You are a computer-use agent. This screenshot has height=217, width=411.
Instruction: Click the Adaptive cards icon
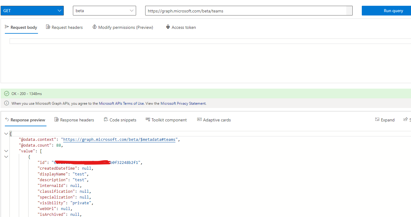pos(199,120)
